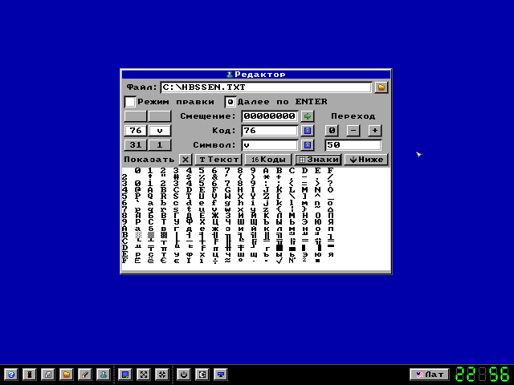Image resolution: width=514 pixels, height=385 pixels.
Task: Open help via question mark taskbar icon
Action: (x=10, y=375)
